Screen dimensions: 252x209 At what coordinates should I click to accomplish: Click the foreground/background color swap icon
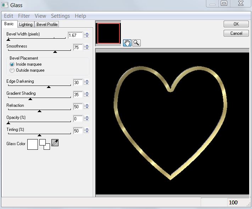pos(45,144)
